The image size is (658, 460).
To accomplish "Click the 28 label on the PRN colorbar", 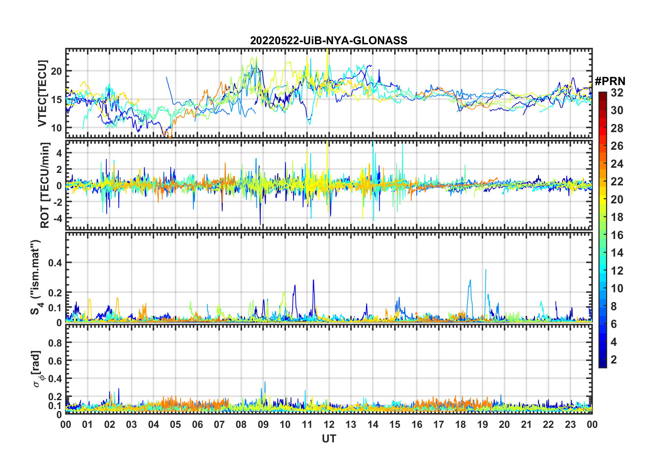I will point(617,128).
